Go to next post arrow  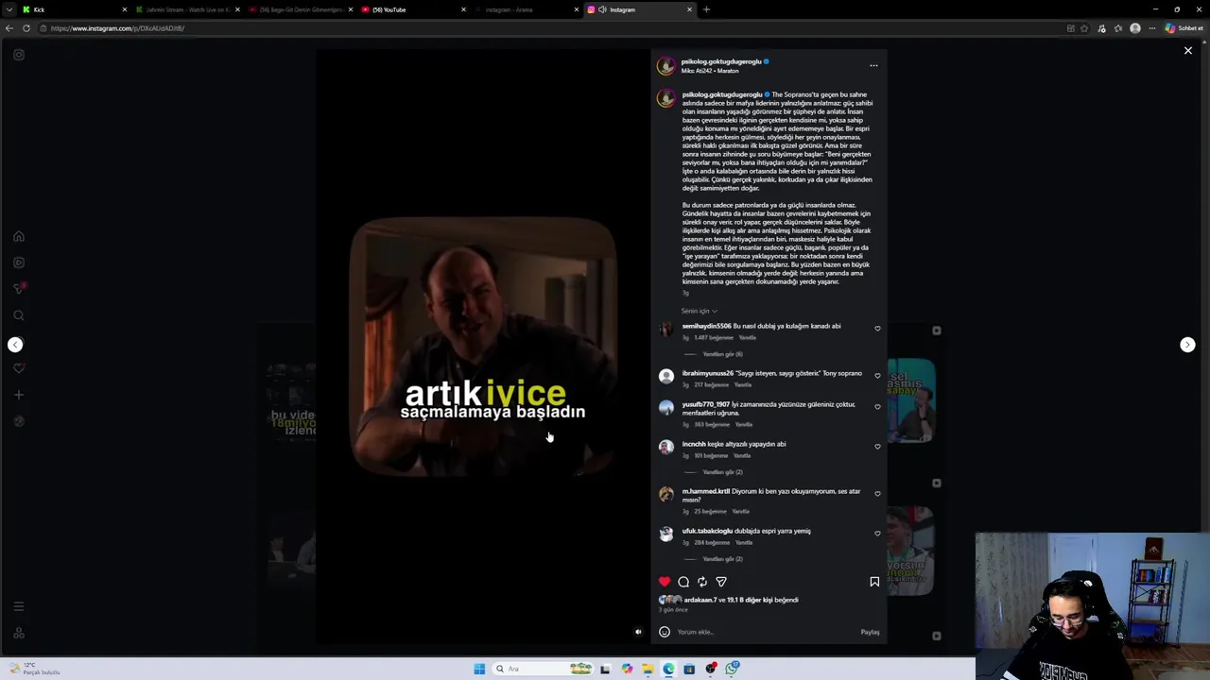tap(1188, 345)
